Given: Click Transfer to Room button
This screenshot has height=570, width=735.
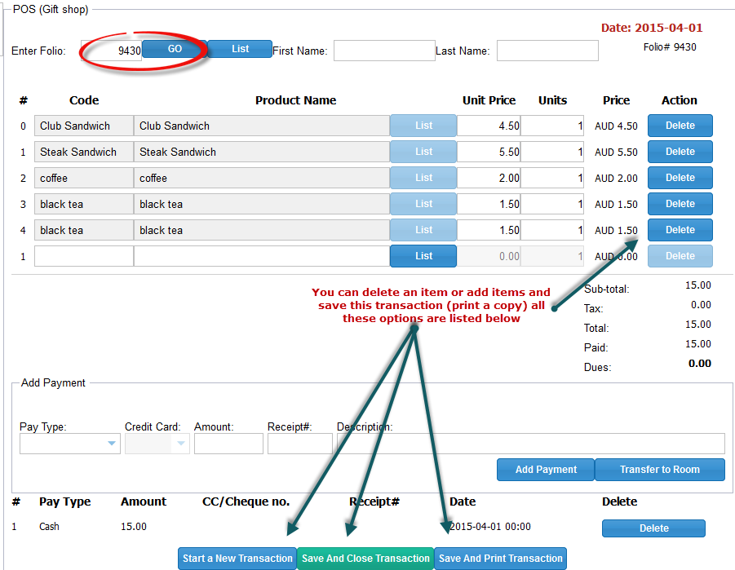Looking at the screenshot, I should click(x=660, y=470).
